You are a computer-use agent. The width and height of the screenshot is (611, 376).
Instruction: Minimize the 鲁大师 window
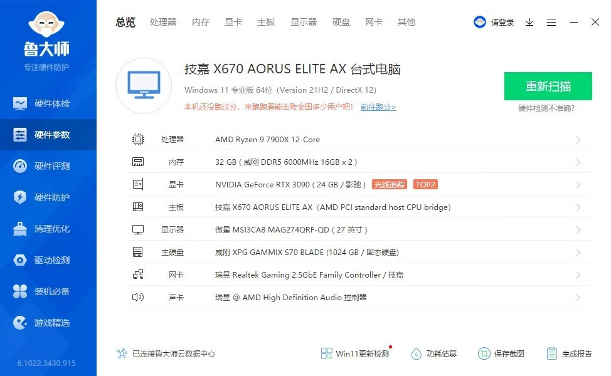coord(573,22)
